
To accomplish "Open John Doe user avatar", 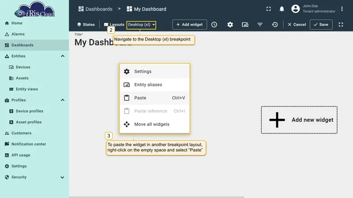I will (x=295, y=9).
